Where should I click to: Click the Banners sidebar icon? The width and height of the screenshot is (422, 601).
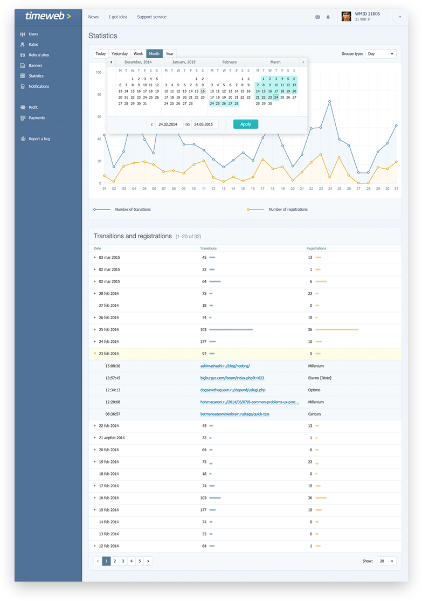coord(23,66)
